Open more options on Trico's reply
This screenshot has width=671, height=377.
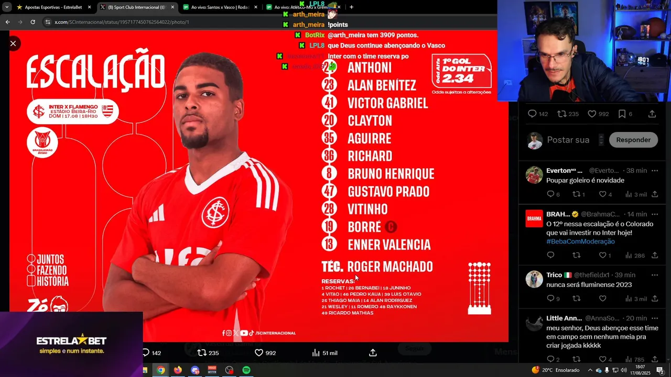(654, 275)
